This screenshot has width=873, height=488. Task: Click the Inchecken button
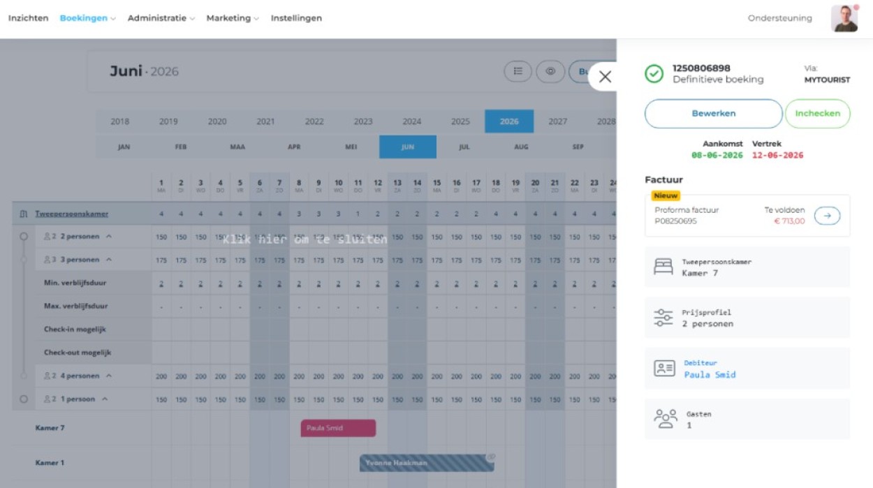coord(817,114)
